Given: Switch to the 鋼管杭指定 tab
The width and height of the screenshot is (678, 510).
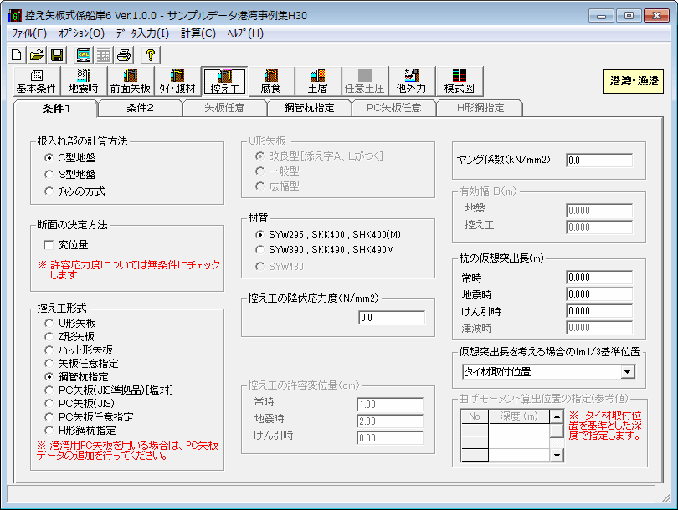Looking at the screenshot, I should point(309,108).
